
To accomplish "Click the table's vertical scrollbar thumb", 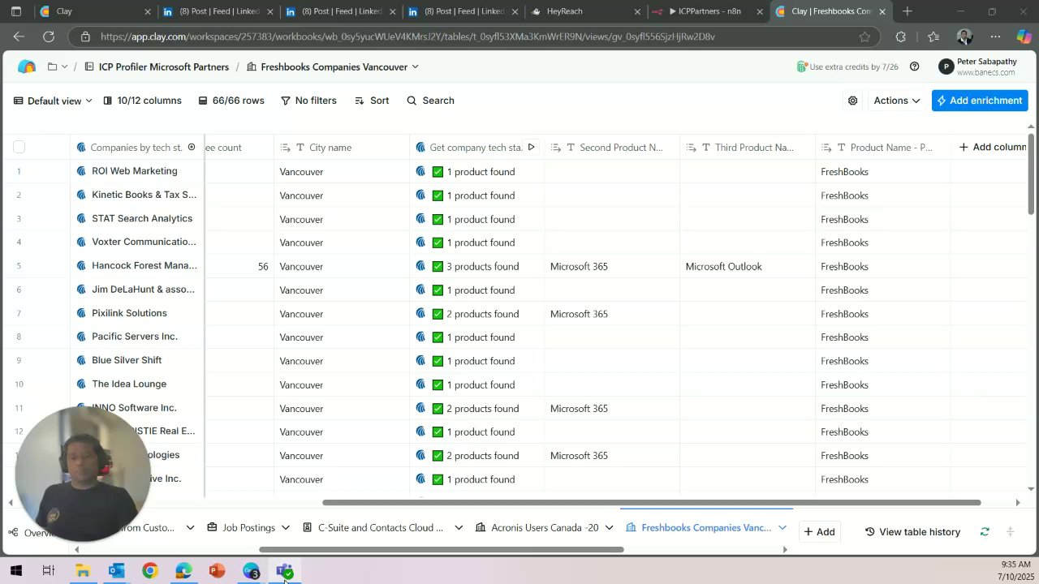I will coord(1032,174).
